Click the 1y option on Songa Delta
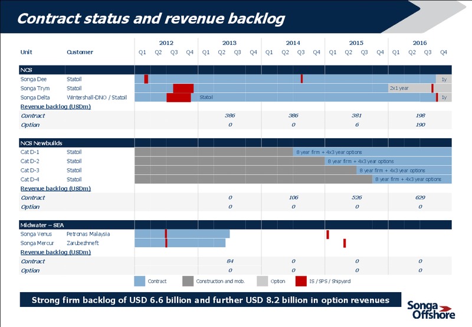Screen dimensions: 472x327 pyautogui.click(x=445, y=97)
